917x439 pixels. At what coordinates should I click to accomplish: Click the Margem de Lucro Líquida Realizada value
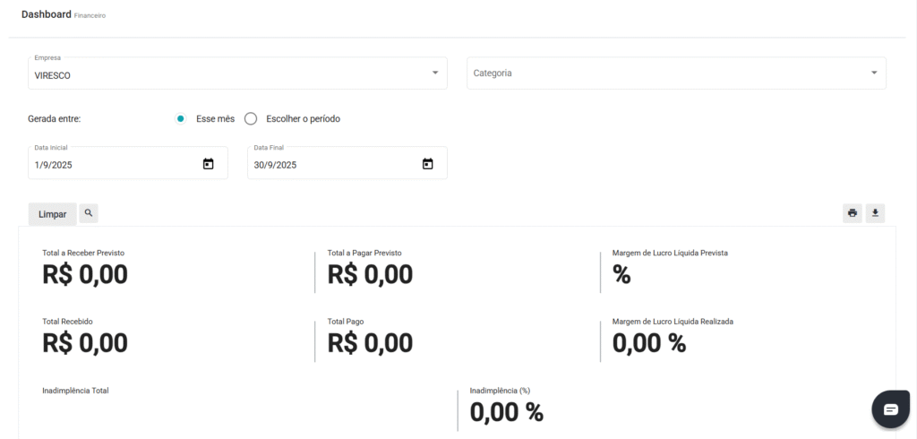click(648, 343)
